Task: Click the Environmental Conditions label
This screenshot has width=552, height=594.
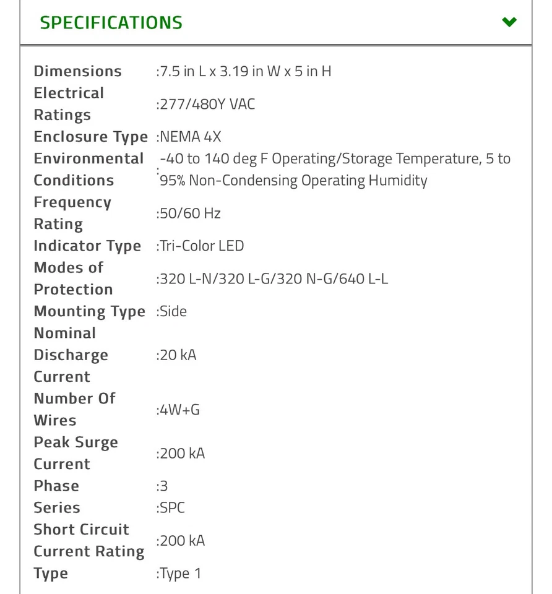Action: click(88, 170)
